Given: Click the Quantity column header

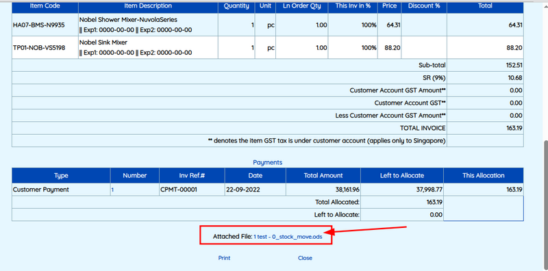Looking at the screenshot, I should (236, 6).
